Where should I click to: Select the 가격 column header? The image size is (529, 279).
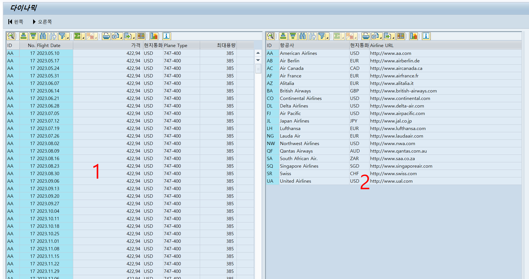(108, 45)
